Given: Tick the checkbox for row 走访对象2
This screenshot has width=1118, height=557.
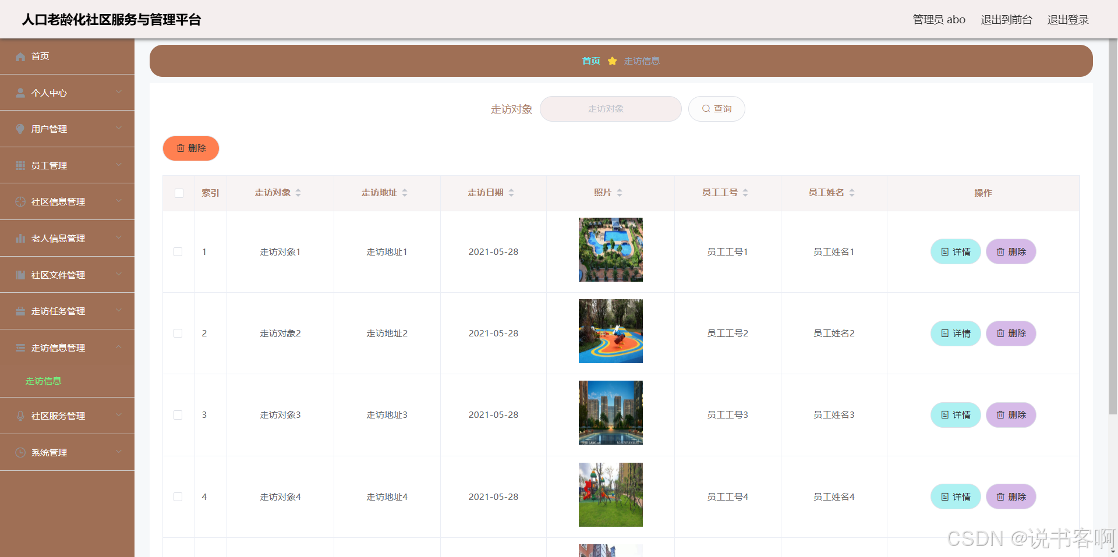Looking at the screenshot, I should pos(178,334).
